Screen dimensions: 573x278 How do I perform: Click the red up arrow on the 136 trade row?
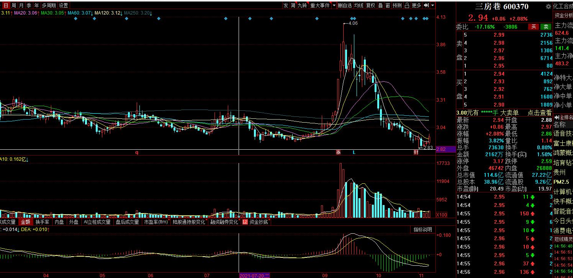pos(532,272)
